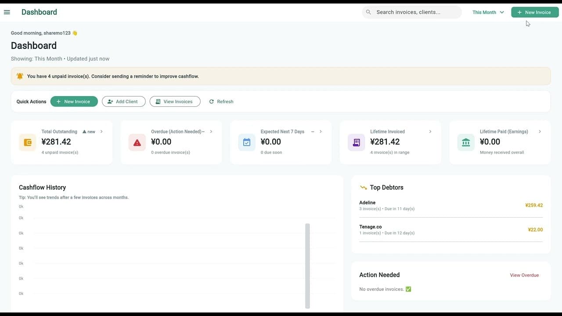Viewport: 562px width, 316px height.
Task: Open the View Overdue link
Action: pyautogui.click(x=524, y=275)
